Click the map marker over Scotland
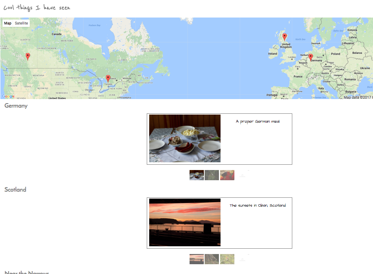 coord(285,37)
